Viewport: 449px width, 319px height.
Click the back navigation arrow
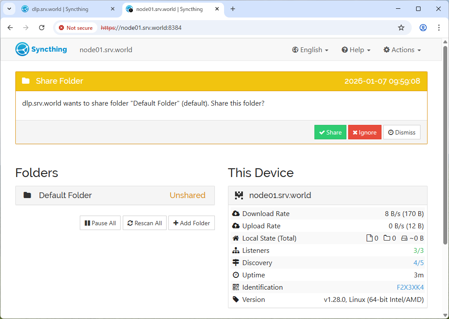pos(11,28)
